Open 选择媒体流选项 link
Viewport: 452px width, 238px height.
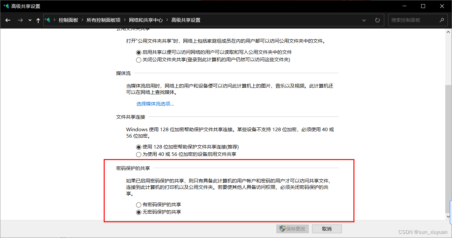point(155,104)
